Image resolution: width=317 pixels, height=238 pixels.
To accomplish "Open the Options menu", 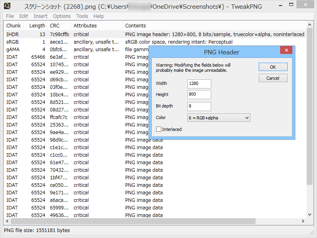I will [x=61, y=16].
